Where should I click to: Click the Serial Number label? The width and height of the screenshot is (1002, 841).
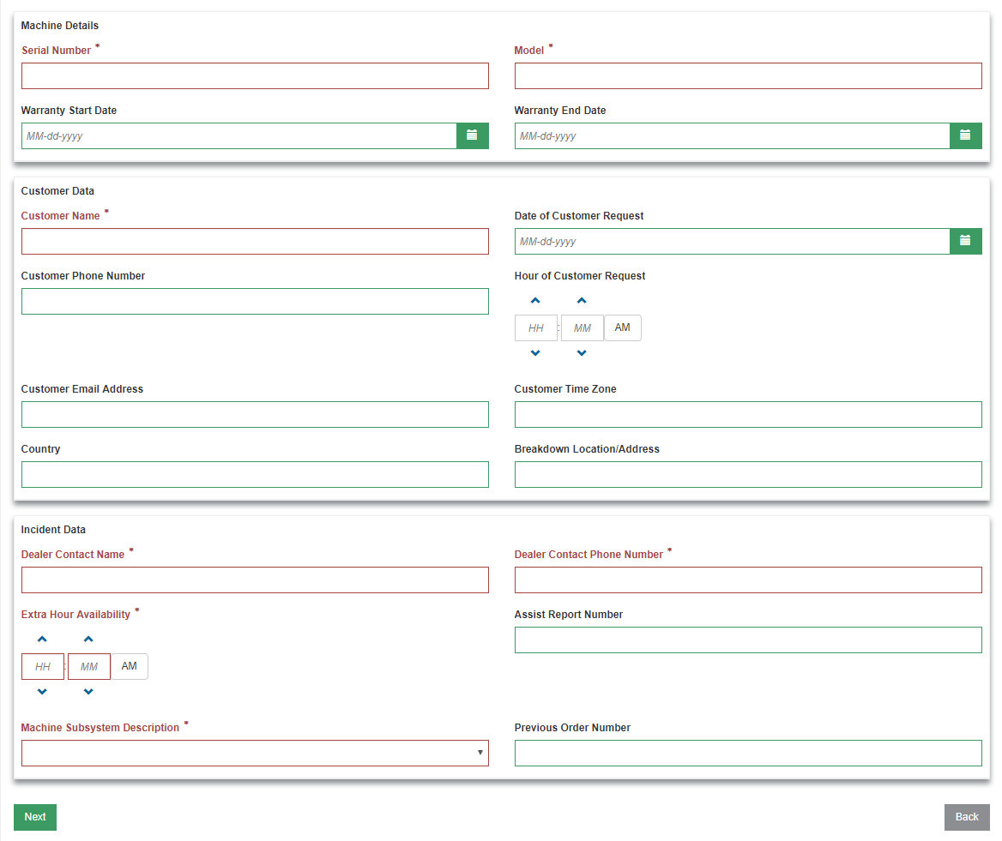coord(57,51)
